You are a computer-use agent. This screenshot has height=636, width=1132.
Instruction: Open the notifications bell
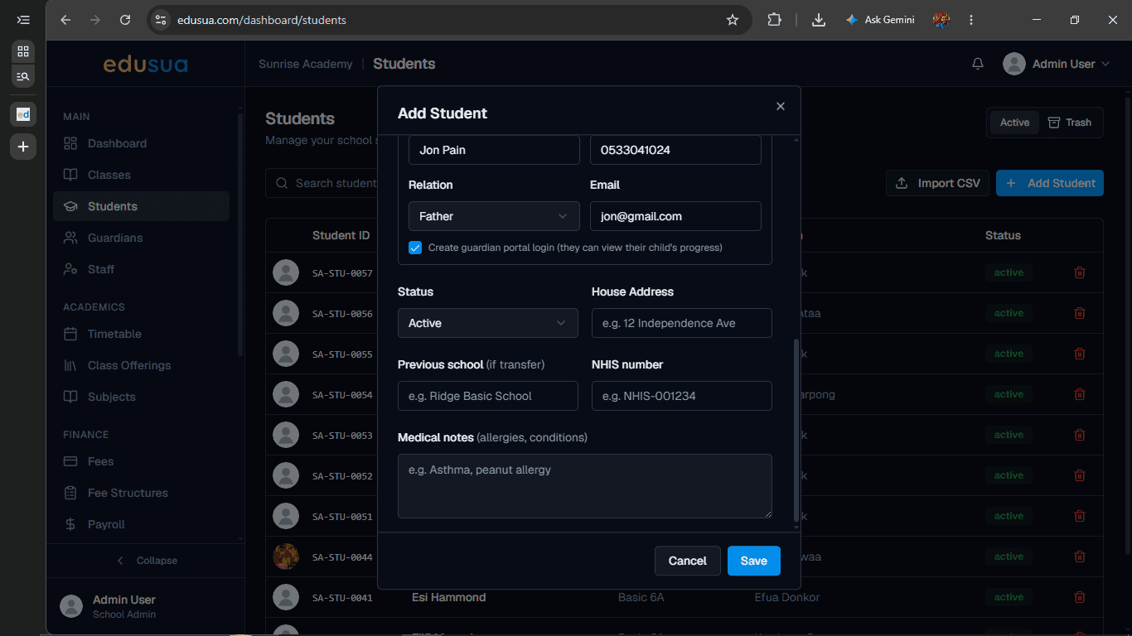[x=978, y=64]
